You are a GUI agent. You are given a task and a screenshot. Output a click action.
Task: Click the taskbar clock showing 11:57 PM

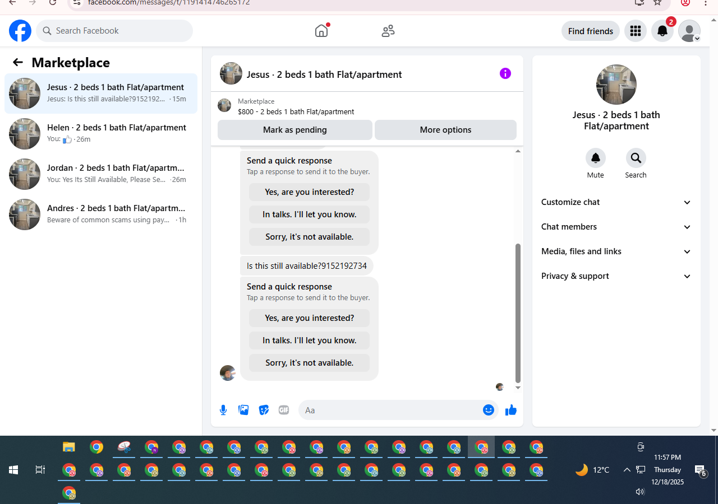pos(668,458)
